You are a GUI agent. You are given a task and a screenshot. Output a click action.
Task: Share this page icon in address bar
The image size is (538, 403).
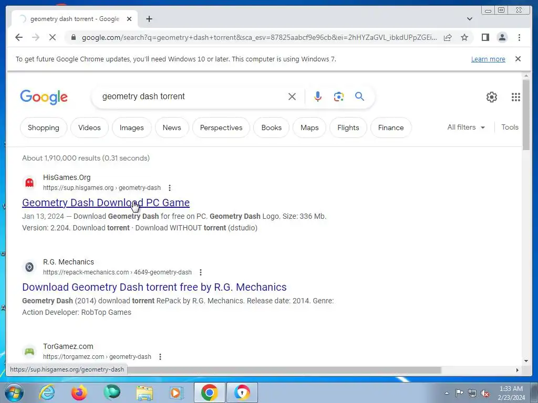point(448,37)
